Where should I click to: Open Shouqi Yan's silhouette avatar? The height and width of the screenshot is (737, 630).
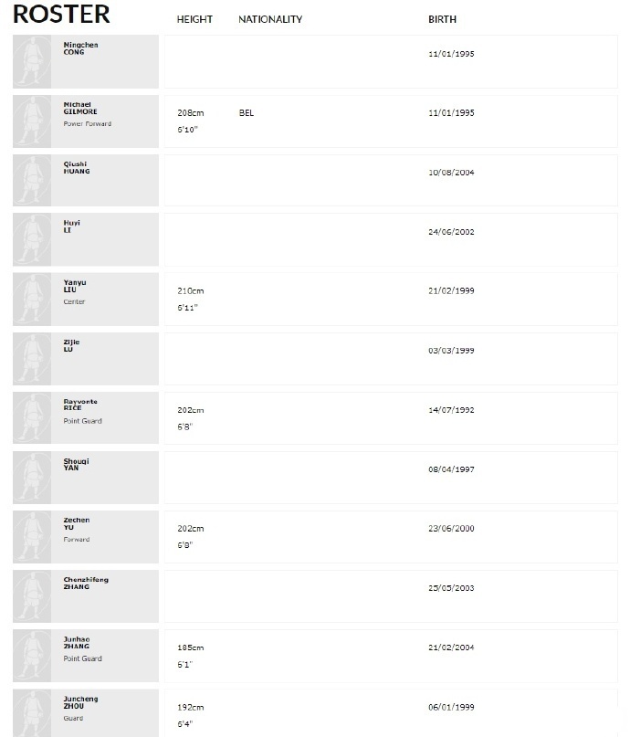33,478
